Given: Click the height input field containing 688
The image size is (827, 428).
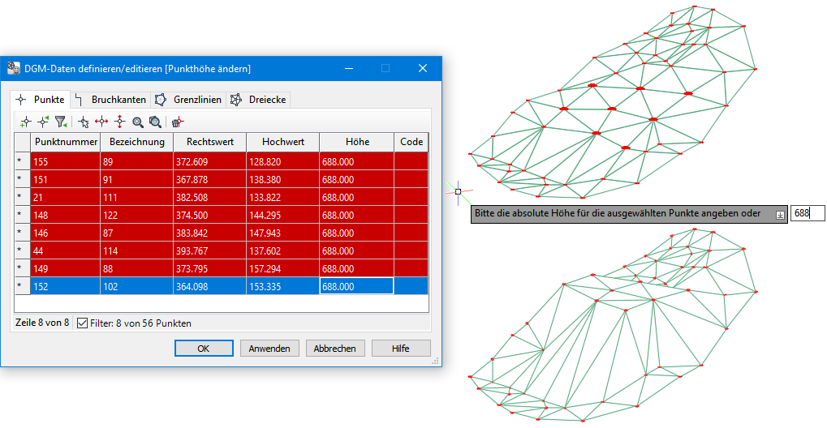Looking at the screenshot, I should coord(808,213).
